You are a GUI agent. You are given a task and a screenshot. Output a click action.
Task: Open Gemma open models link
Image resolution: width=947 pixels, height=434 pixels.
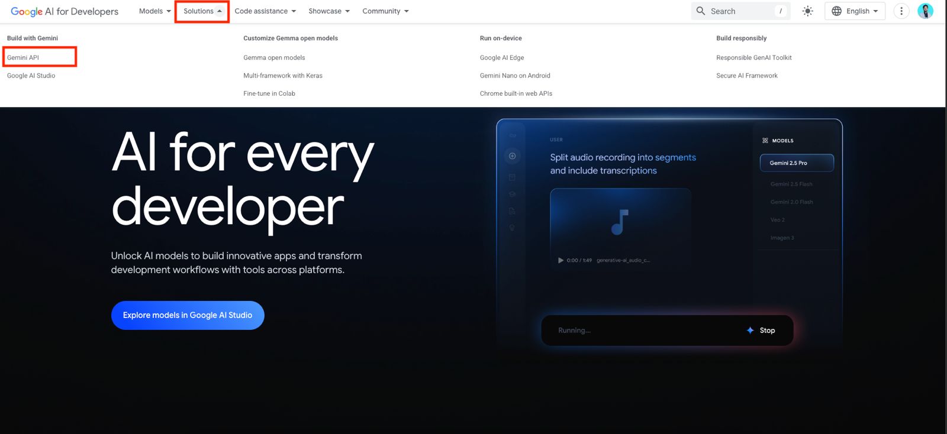pos(274,57)
